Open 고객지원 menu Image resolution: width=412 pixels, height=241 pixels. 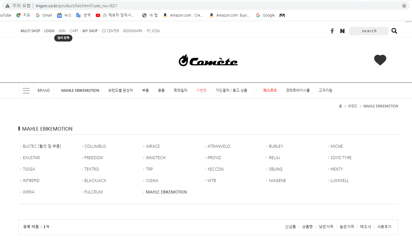(x=326, y=91)
